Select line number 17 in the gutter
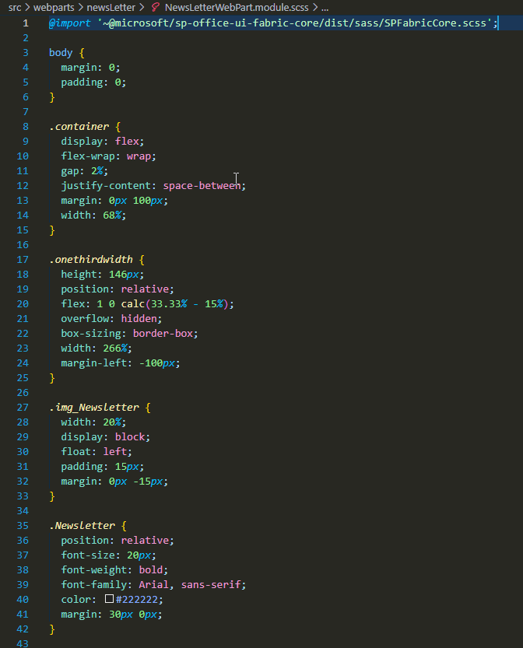This screenshot has width=523, height=648. [23, 260]
